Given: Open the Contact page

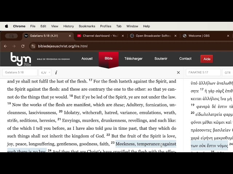Looking at the screenshot, I should coord(185,59).
